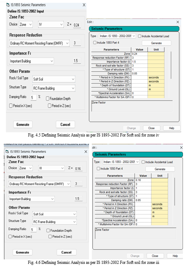Click Help in the Zone 0.16 Edit dialog

pyautogui.click(x=175, y=256)
